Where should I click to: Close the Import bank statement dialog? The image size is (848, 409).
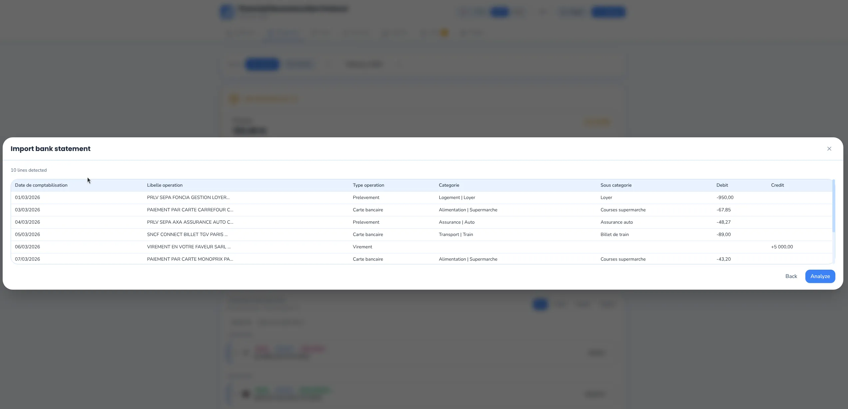coord(829,149)
